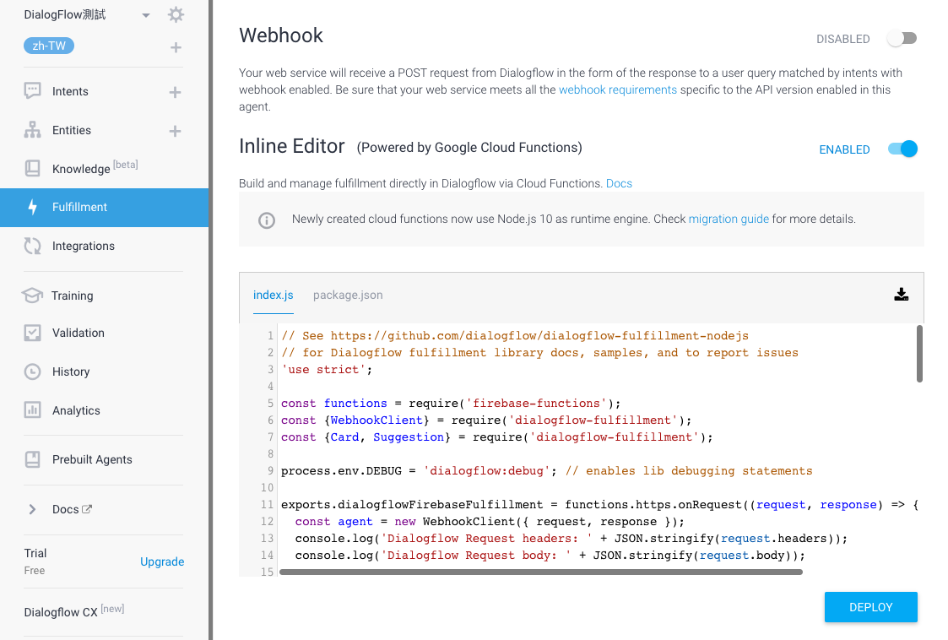The height and width of the screenshot is (640, 948).
Task: Click the ENABLED label of Inline Editor
Action: [844, 149]
